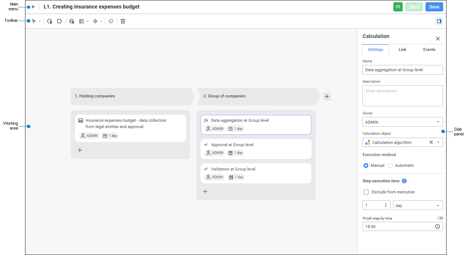Select the 2. Group of companies stage header
The width and height of the screenshot is (476, 255).
click(x=258, y=96)
